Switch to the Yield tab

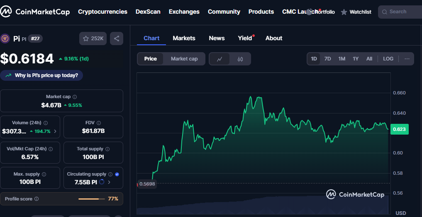click(x=245, y=38)
